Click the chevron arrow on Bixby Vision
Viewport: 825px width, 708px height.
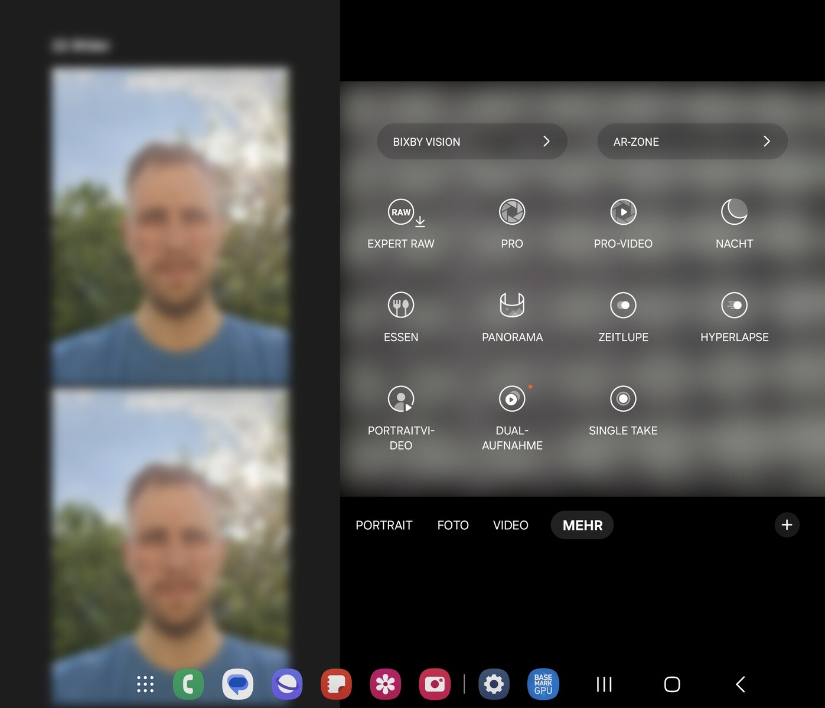[x=546, y=142]
